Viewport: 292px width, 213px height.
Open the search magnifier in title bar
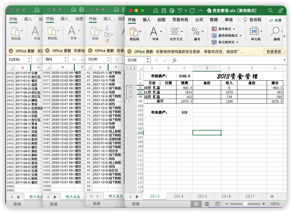tap(271, 11)
